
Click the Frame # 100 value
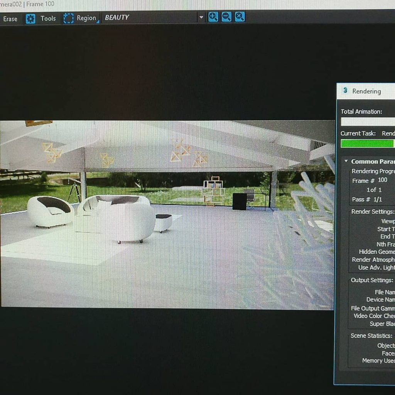click(x=382, y=180)
